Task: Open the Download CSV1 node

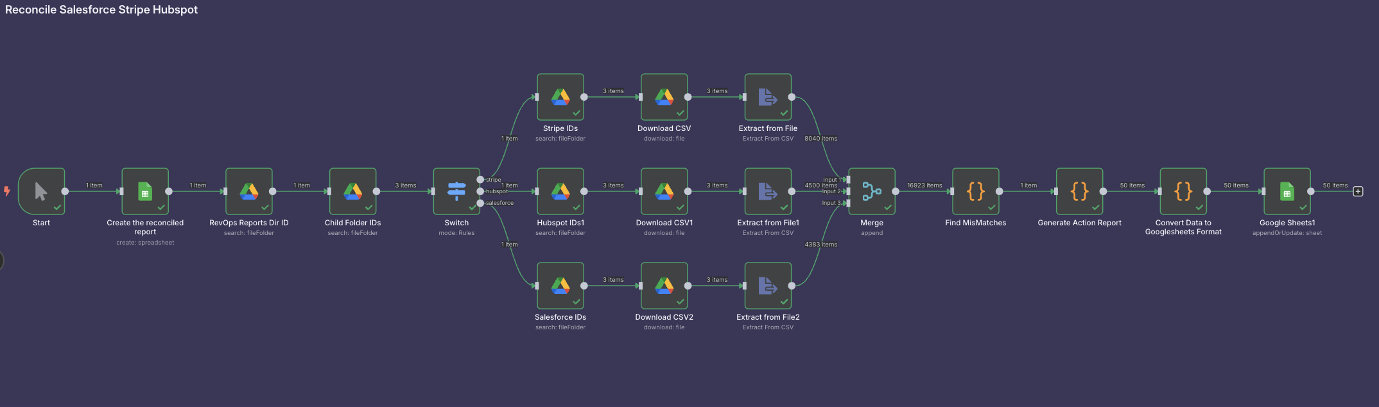Action: (664, 191)
